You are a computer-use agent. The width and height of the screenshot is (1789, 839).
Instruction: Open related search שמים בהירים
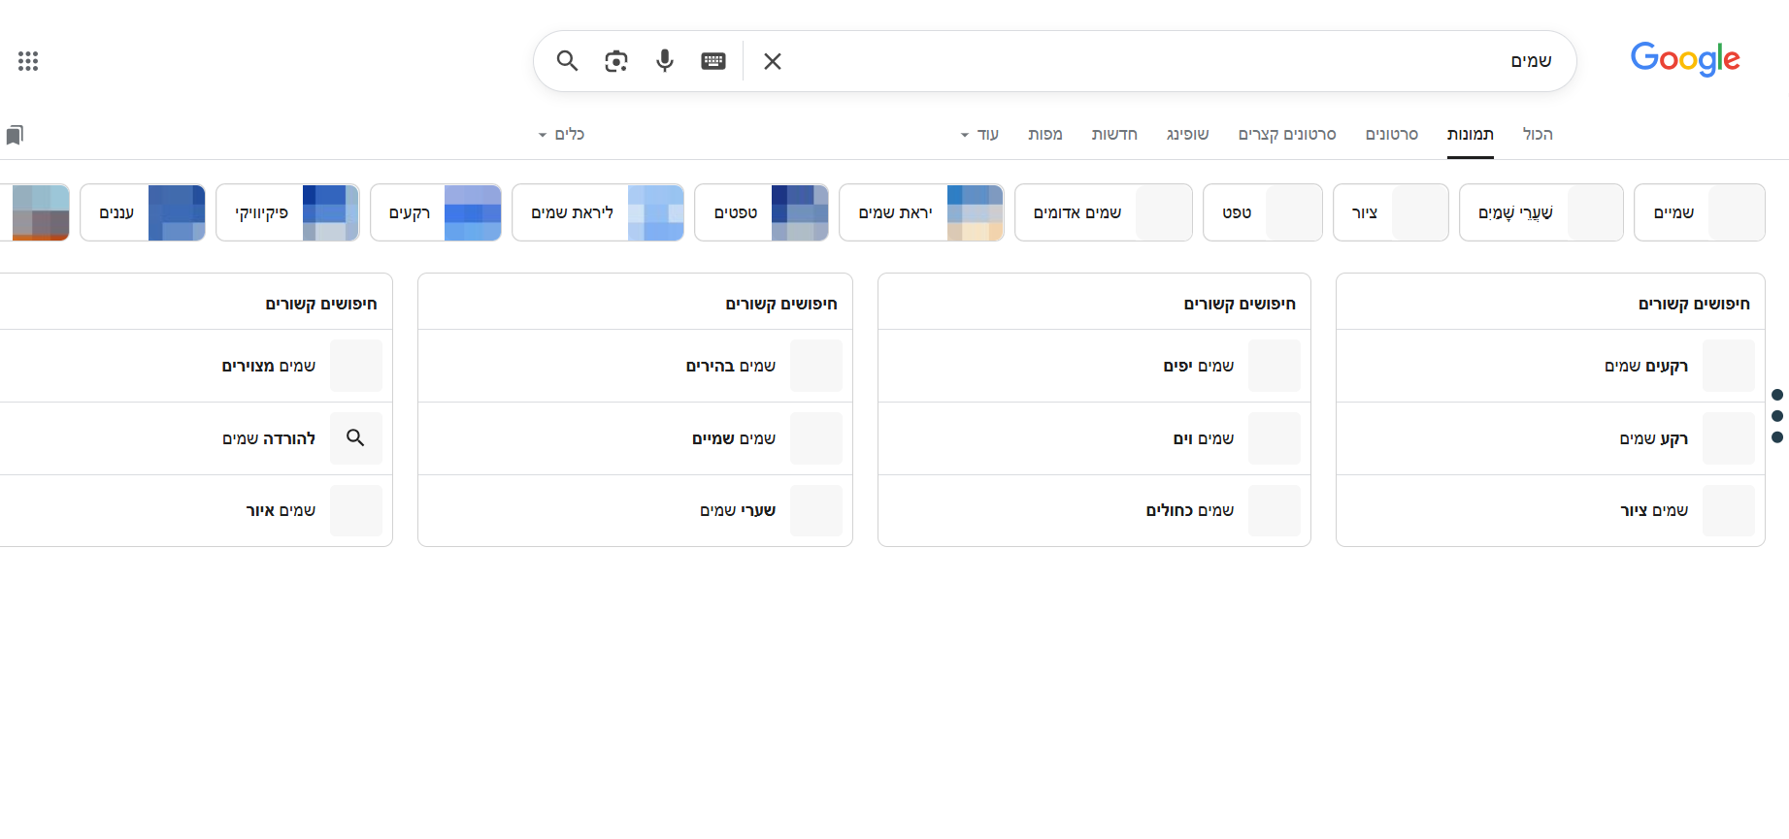click(635, 366)
